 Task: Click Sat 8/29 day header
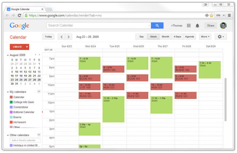tap(211, 46)
